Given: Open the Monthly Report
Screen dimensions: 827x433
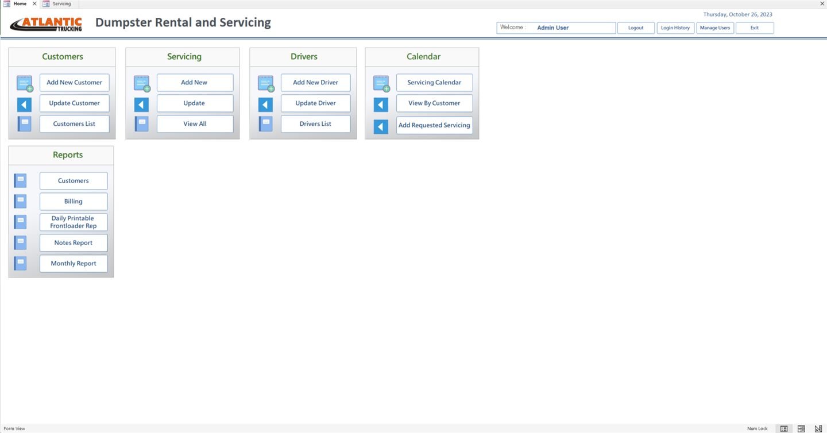Looking at the screenshot, I should point(74,263).
